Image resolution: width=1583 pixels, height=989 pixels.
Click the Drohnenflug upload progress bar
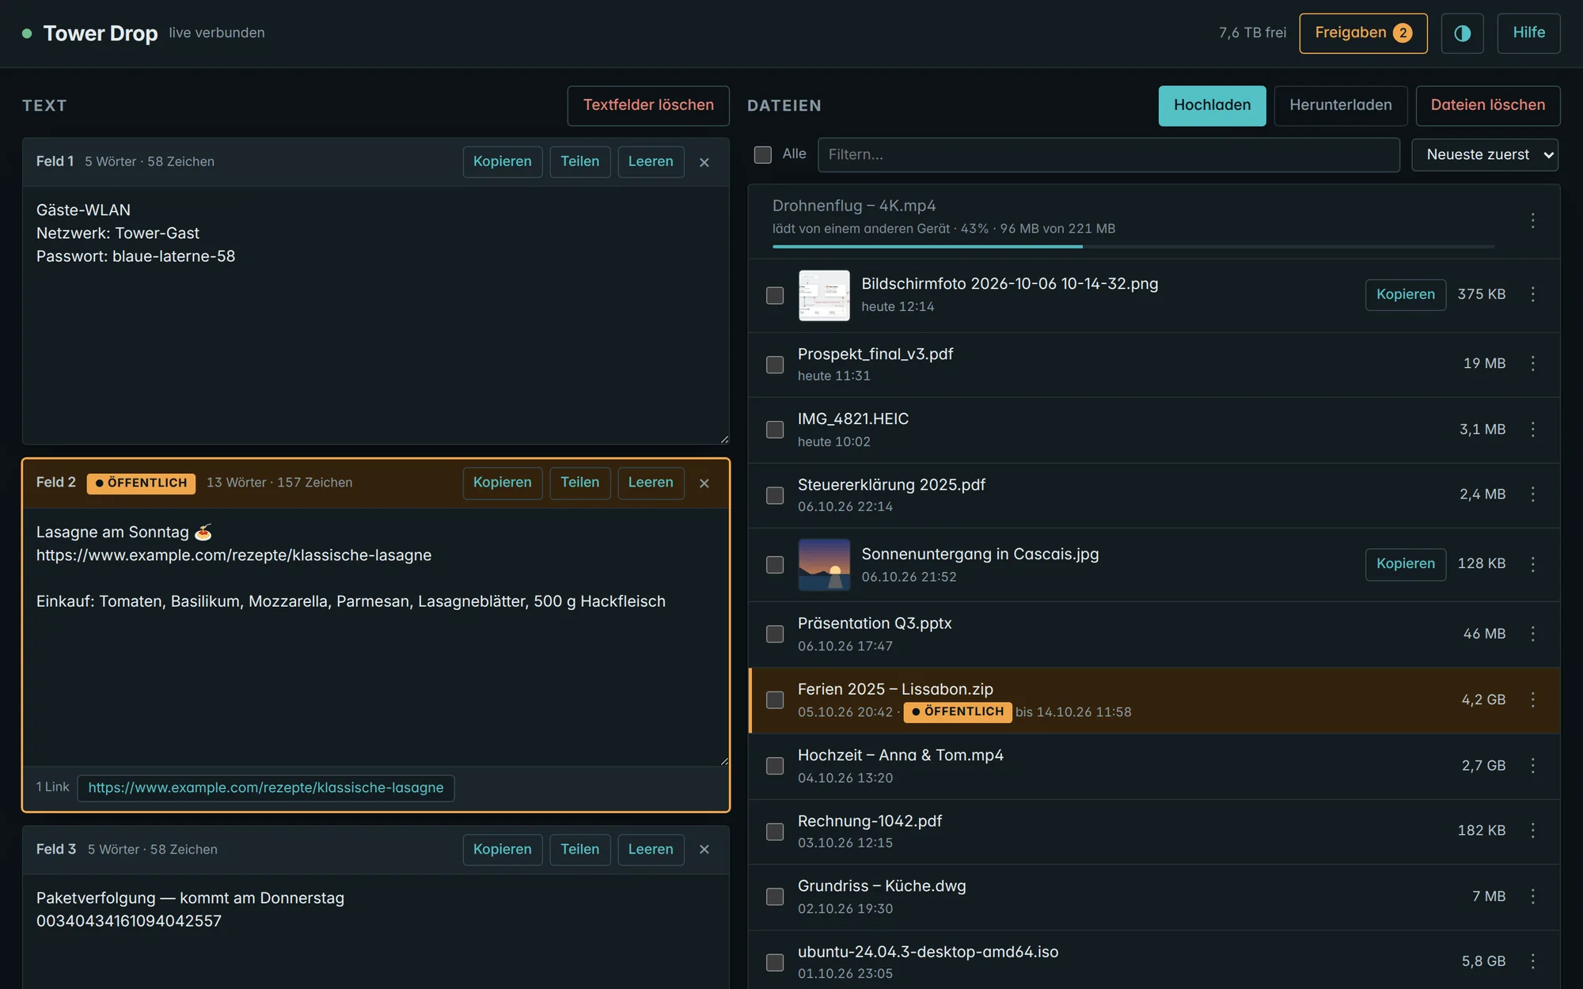coord(1133,247)
